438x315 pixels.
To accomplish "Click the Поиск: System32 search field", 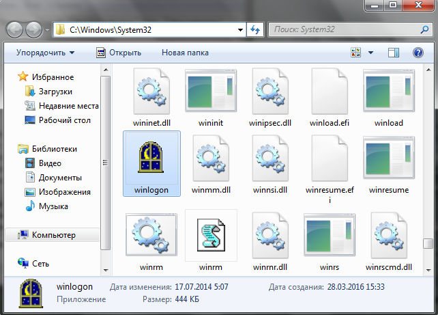I will coord(345,29).
